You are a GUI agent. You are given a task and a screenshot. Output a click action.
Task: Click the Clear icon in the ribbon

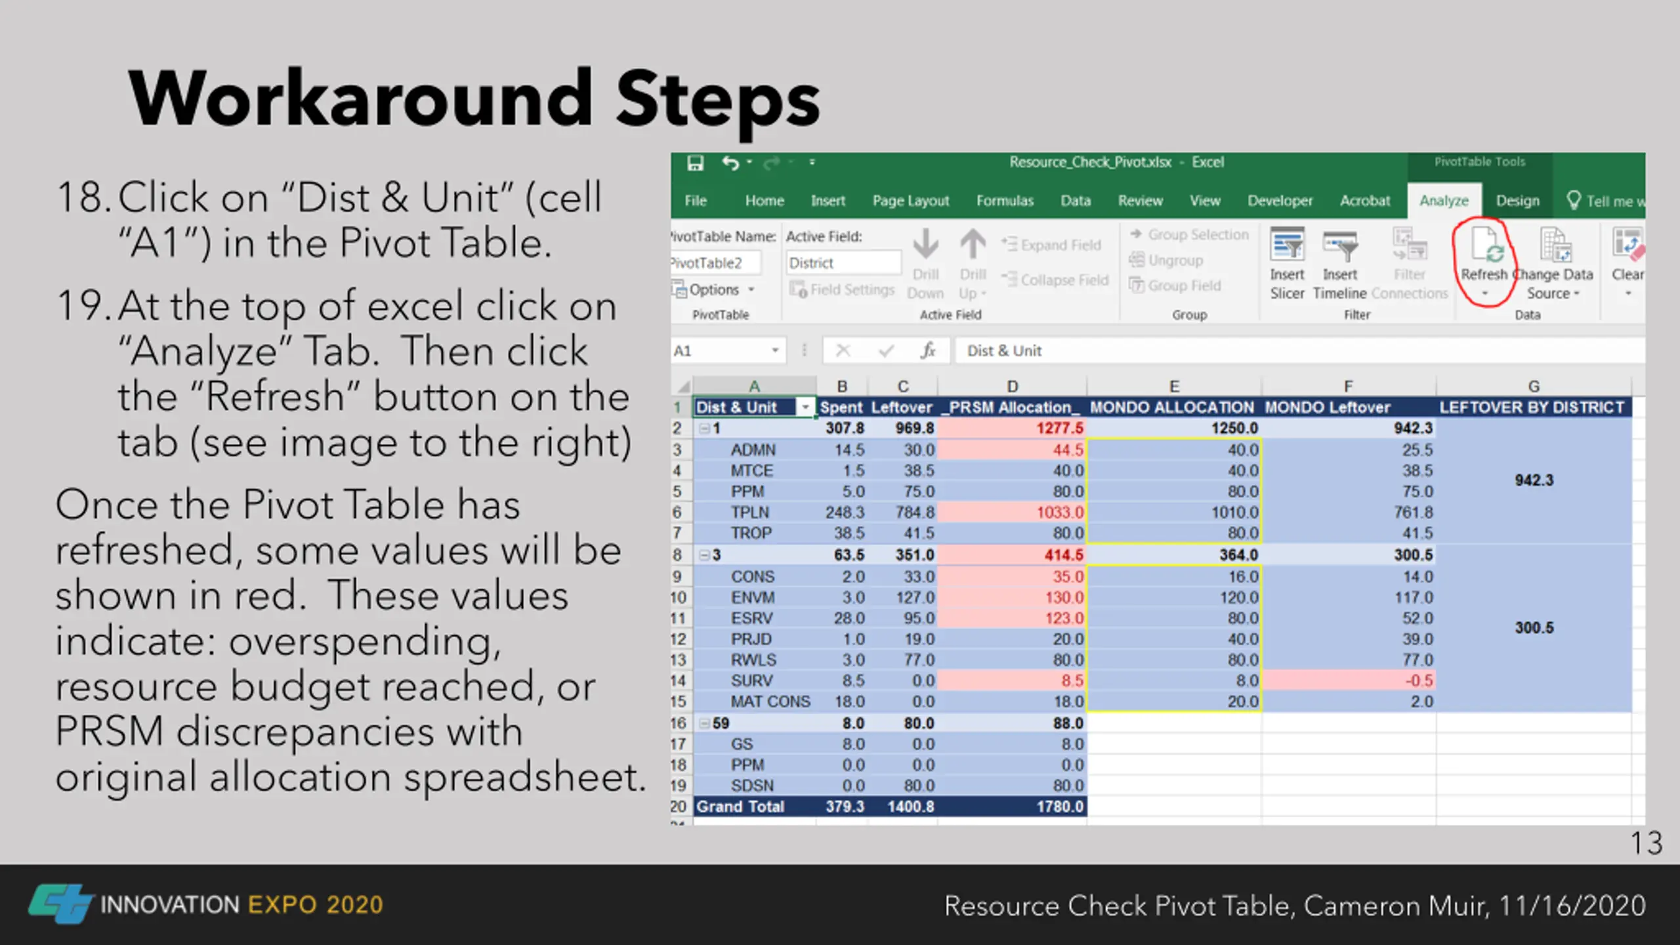click(1629, 244)
